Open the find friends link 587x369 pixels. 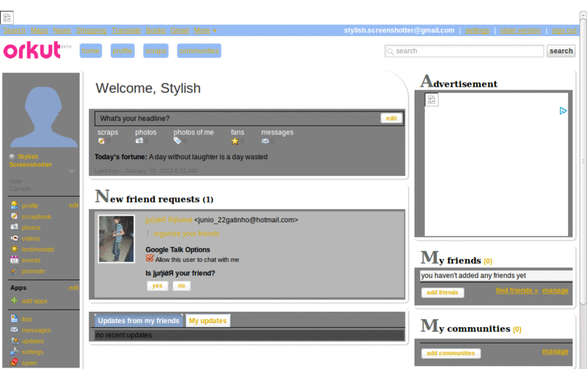click(517, 291)
